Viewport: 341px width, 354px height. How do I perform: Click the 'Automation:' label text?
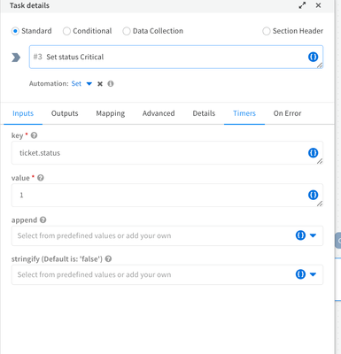pyautogui.click(x=49, y=84)
